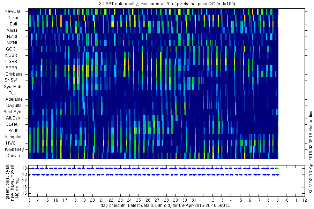Click satellite number 16 on the axis

[x=24, y=187]
